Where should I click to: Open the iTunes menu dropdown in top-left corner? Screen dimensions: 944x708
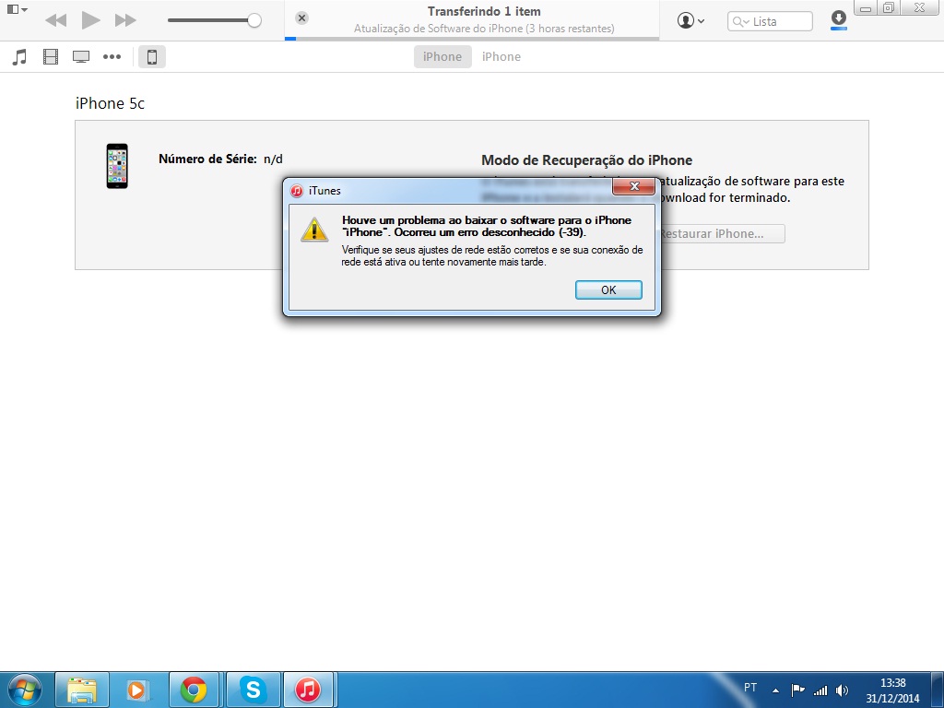click(17, 9)
